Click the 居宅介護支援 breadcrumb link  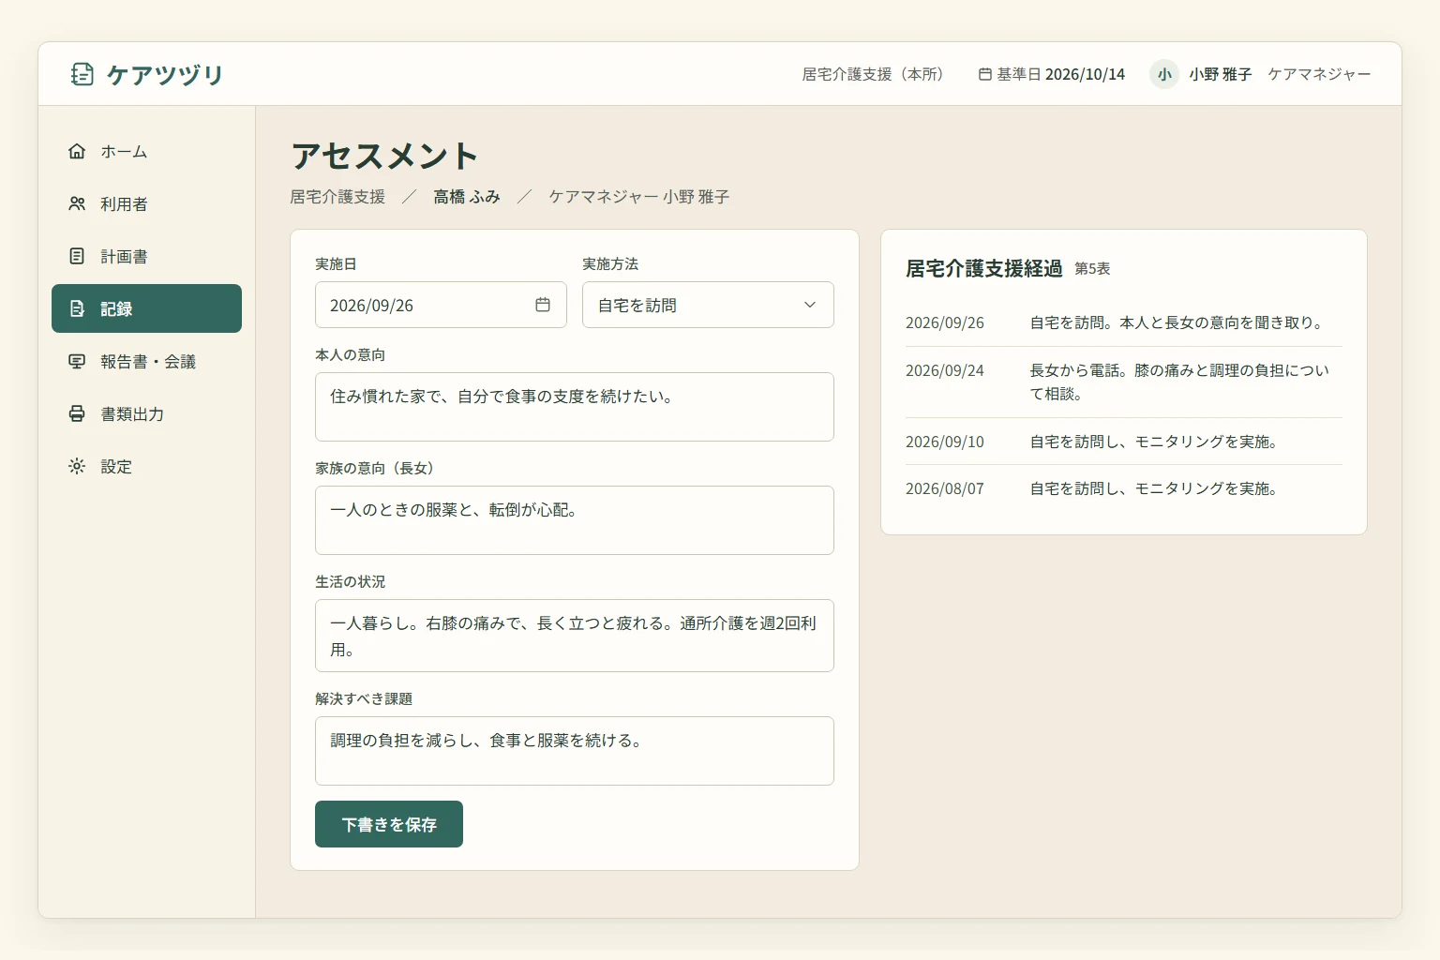(x=337, y=197)
